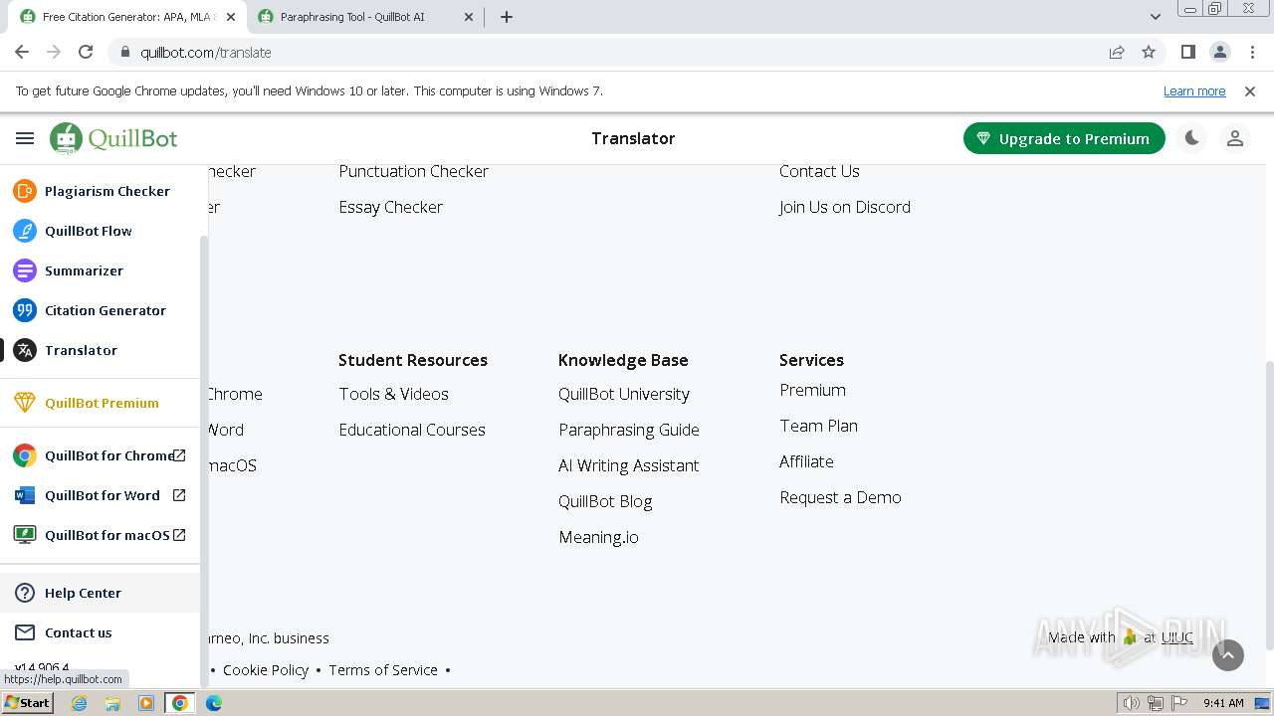The width and height of the screenshot is (1274, 716).
Task: Open Contact Us footer link
Action: click(819, 171)
